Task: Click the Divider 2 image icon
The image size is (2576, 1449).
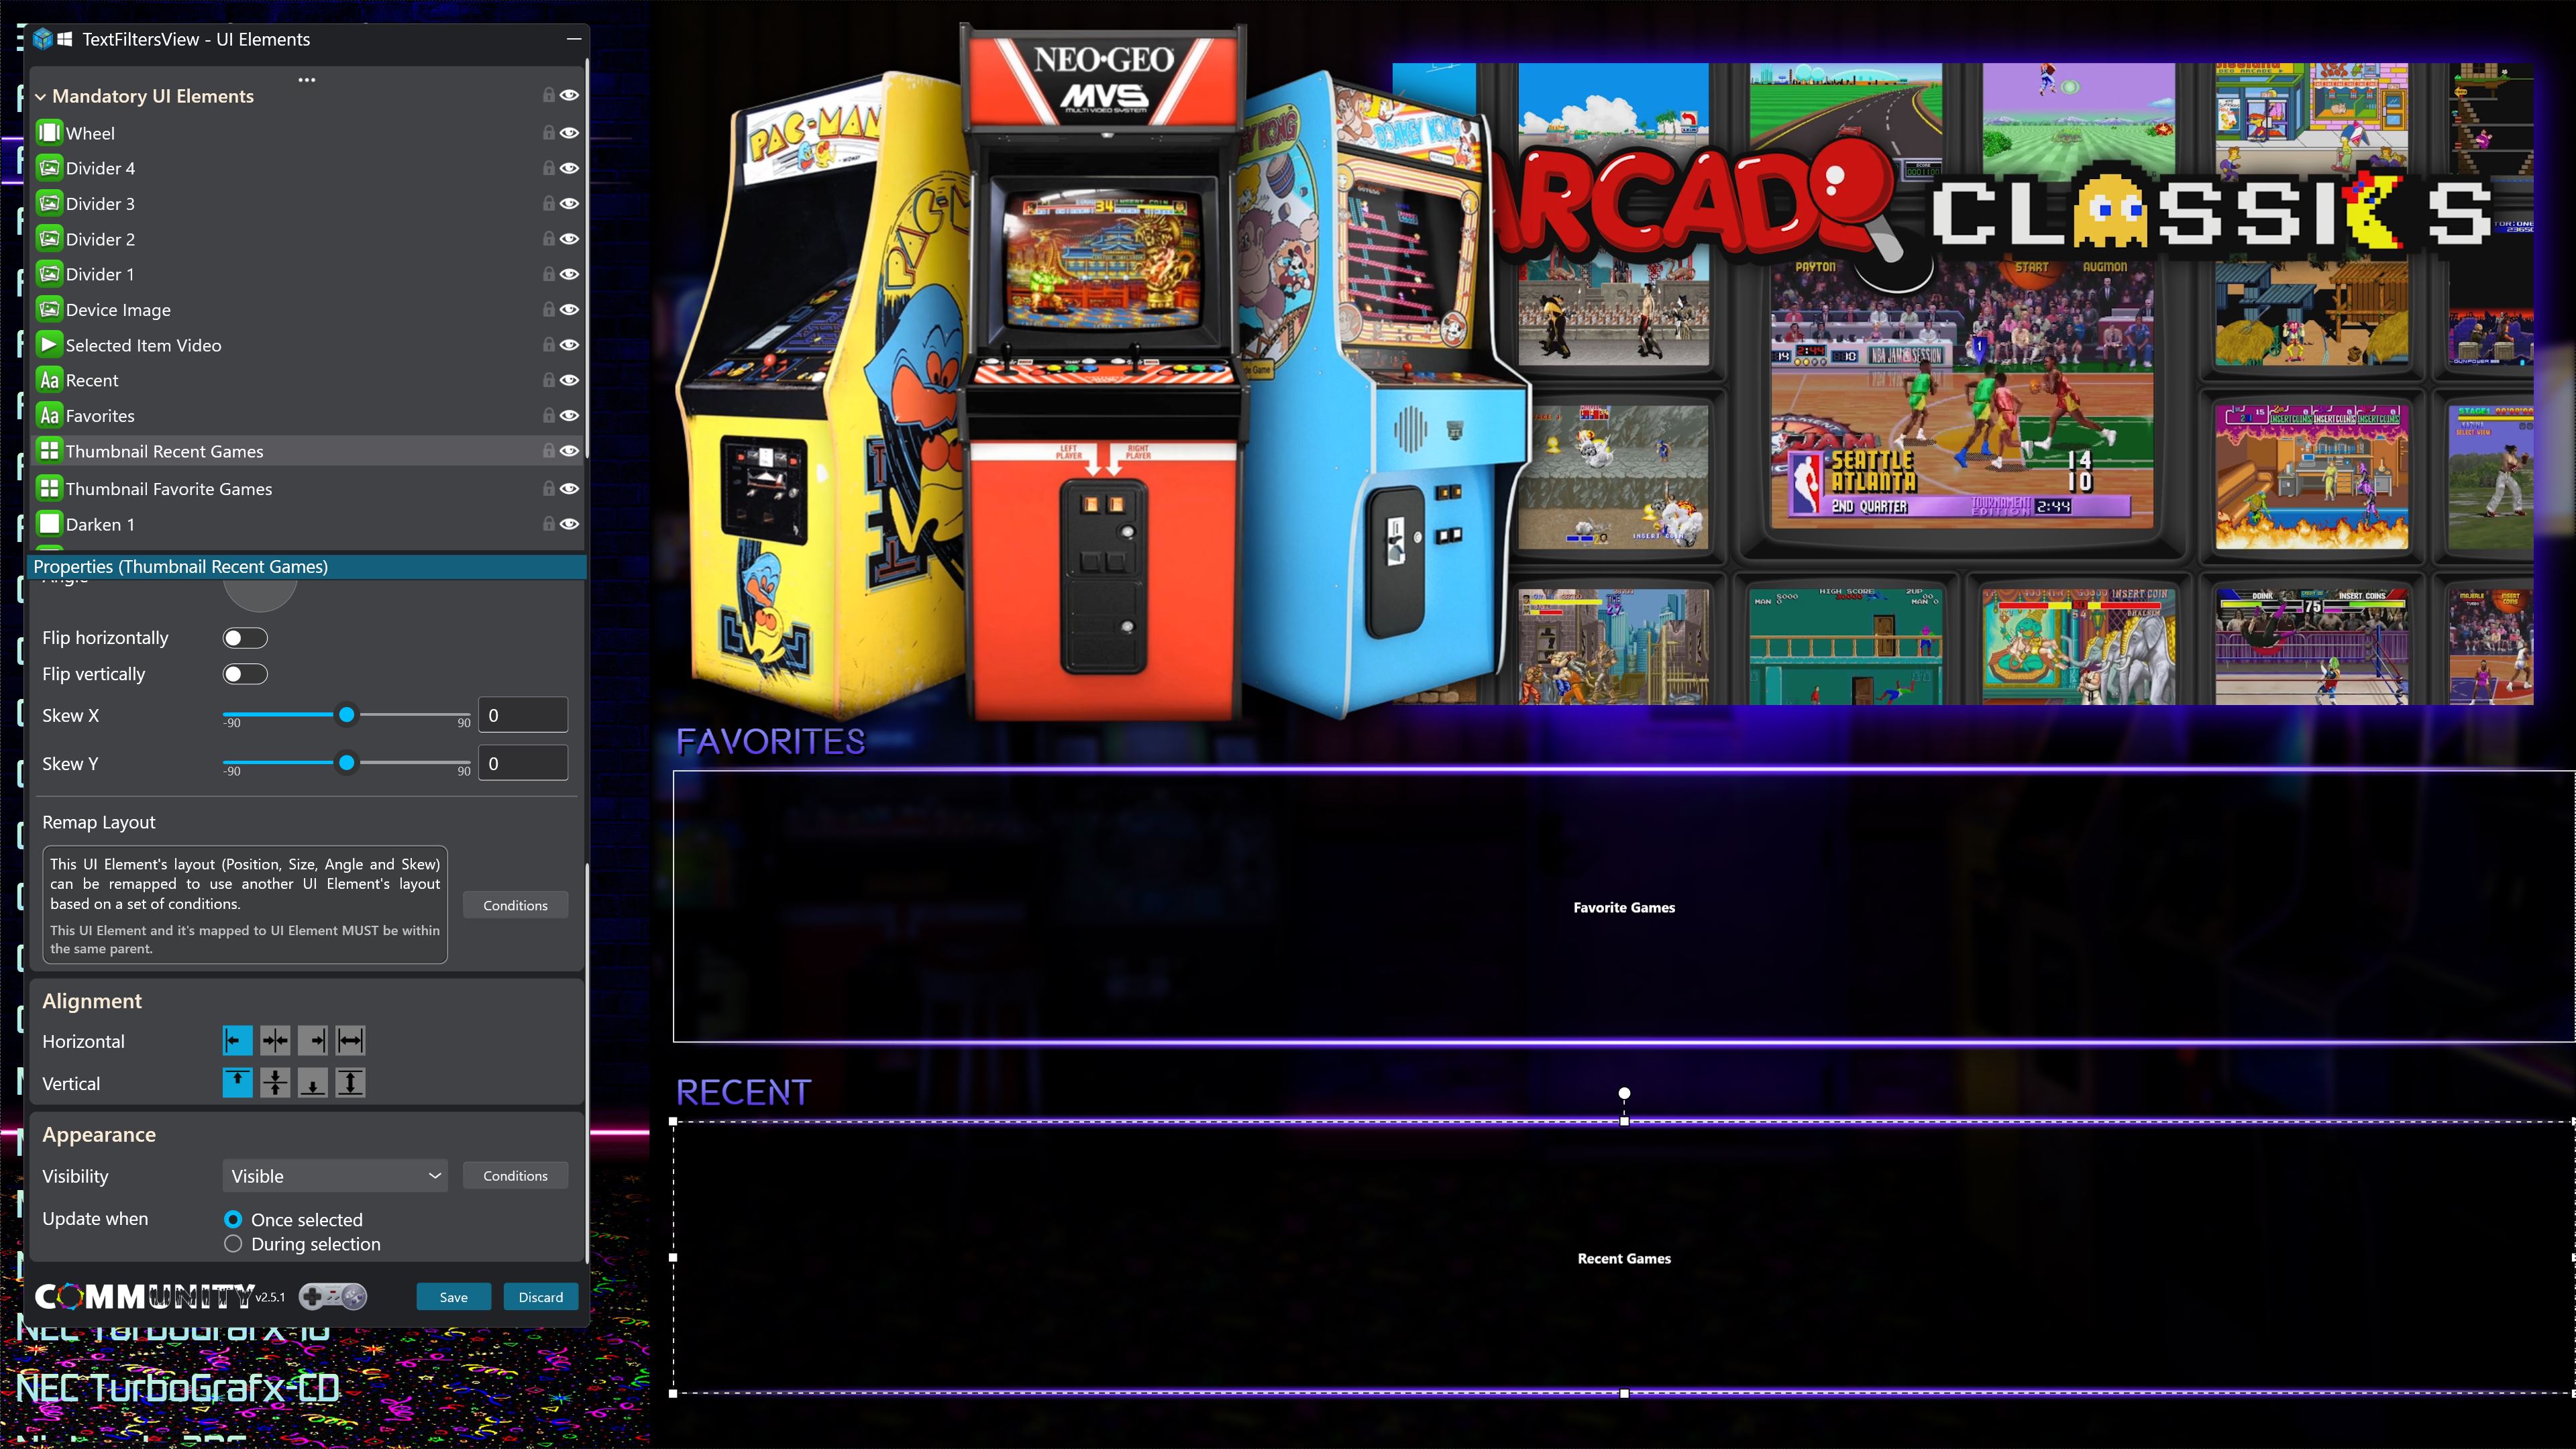Action: [x=49, y=239]
